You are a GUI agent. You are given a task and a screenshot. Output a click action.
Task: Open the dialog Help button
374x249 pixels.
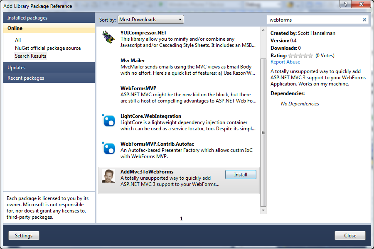[346, 4]
